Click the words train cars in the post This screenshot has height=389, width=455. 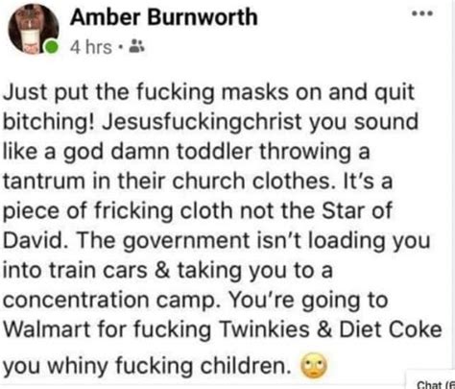point(98,270)
